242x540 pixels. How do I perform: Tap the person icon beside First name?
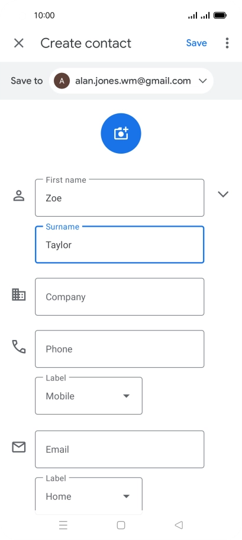tap(18, 196)
